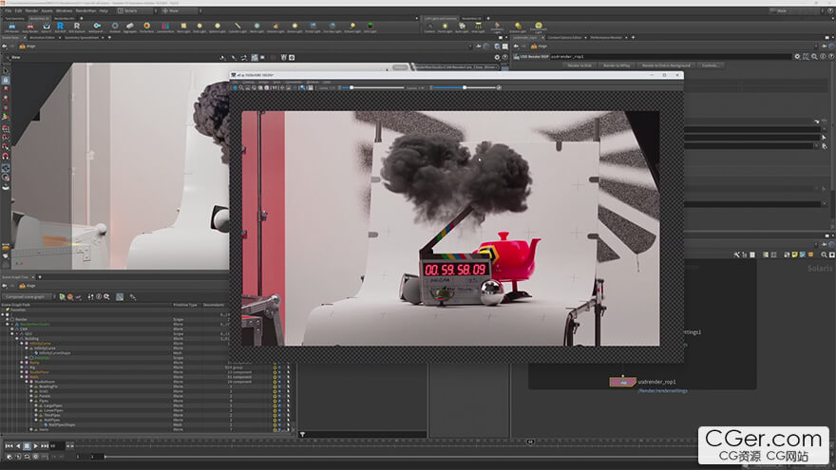Add a Mesh Light from the shelf
This screenshot has height=470, width=836.
[256, 28]
